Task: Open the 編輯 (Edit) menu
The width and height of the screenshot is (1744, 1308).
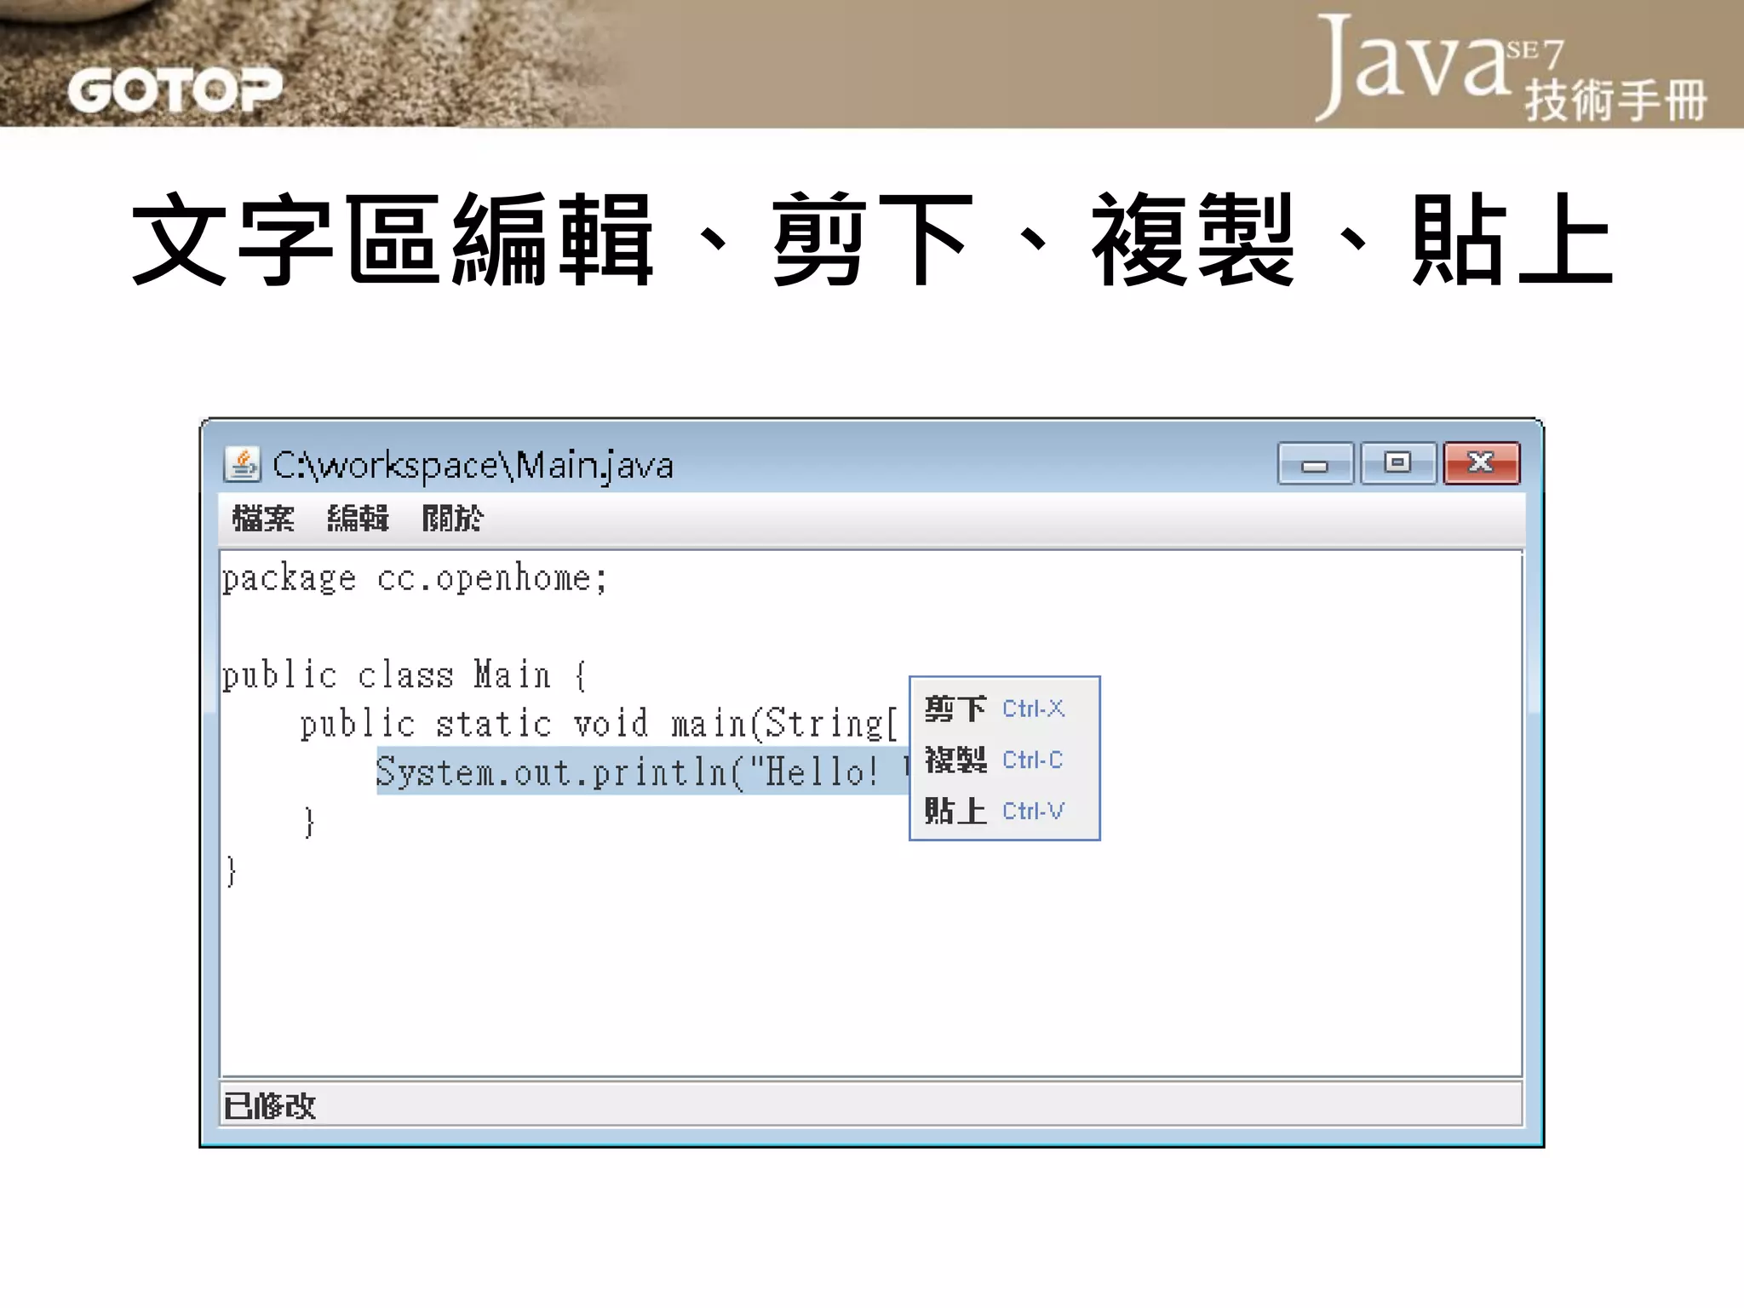Action: pyautogui.click(x=358, y=518)
